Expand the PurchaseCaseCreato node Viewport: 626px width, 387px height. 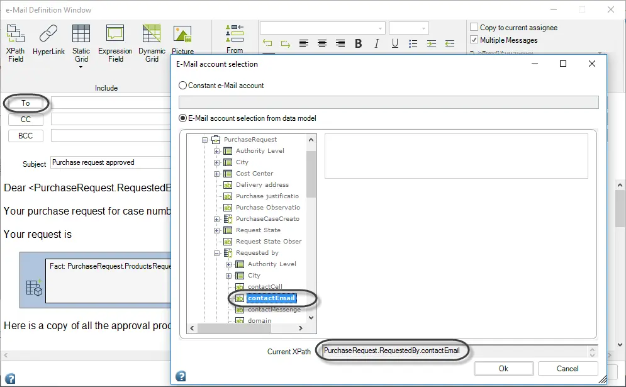coord(216,219)
